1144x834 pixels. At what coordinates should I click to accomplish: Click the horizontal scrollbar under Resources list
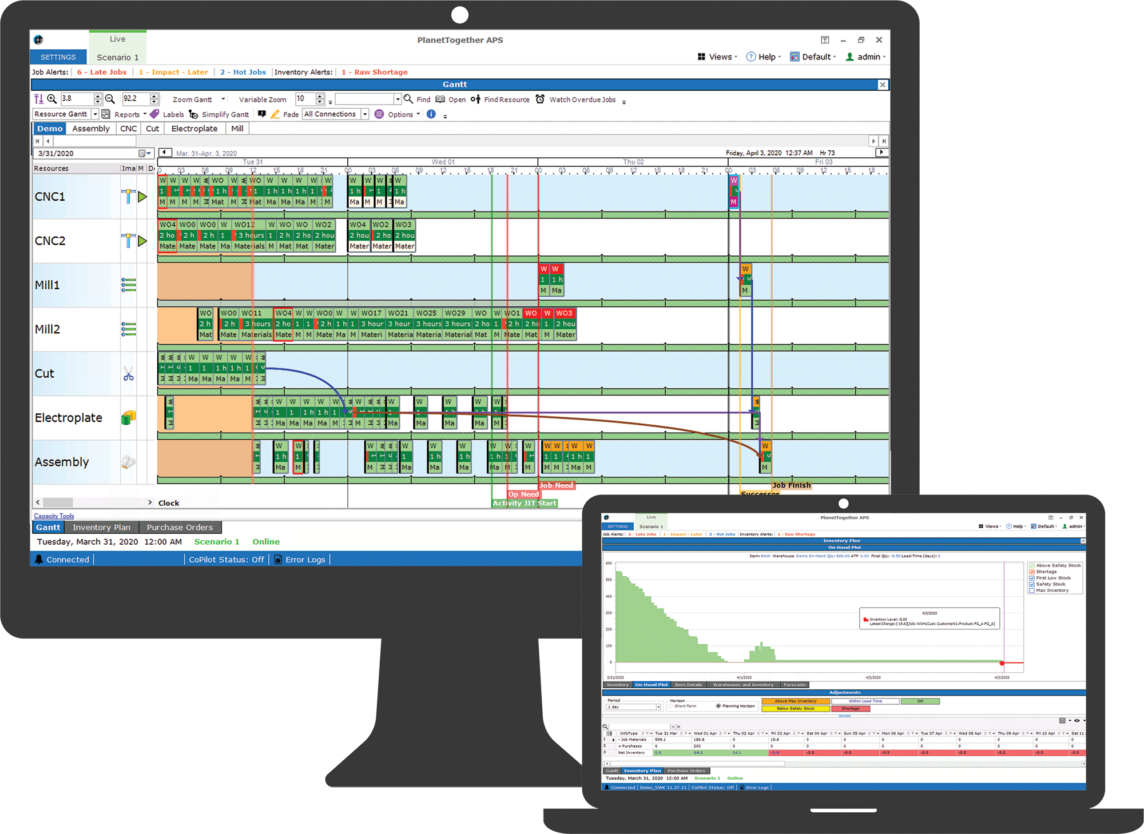coord(94,502)
